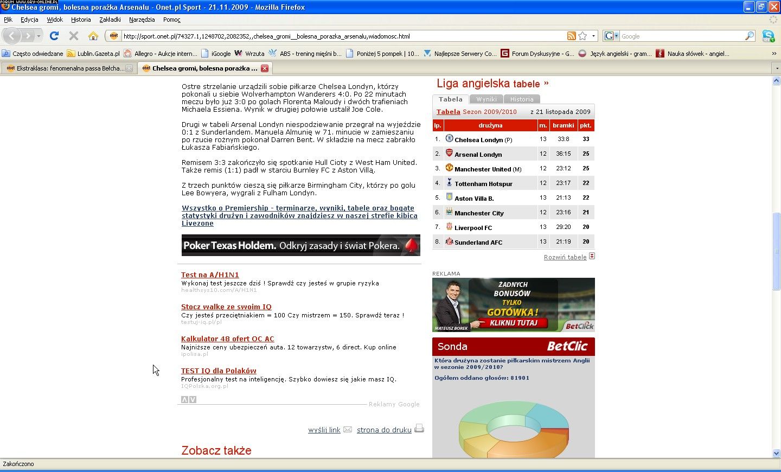This screenshot has height=472, width=781.
Task: Click the Chelsea Londyn club crest
Action: (449, 138)
